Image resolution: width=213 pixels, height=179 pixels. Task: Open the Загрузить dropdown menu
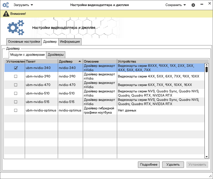[23, 5]
